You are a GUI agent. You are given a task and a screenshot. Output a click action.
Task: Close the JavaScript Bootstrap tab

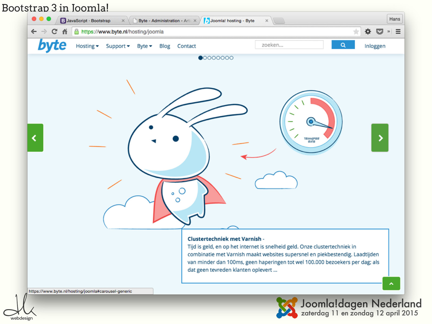pos(123,21)
